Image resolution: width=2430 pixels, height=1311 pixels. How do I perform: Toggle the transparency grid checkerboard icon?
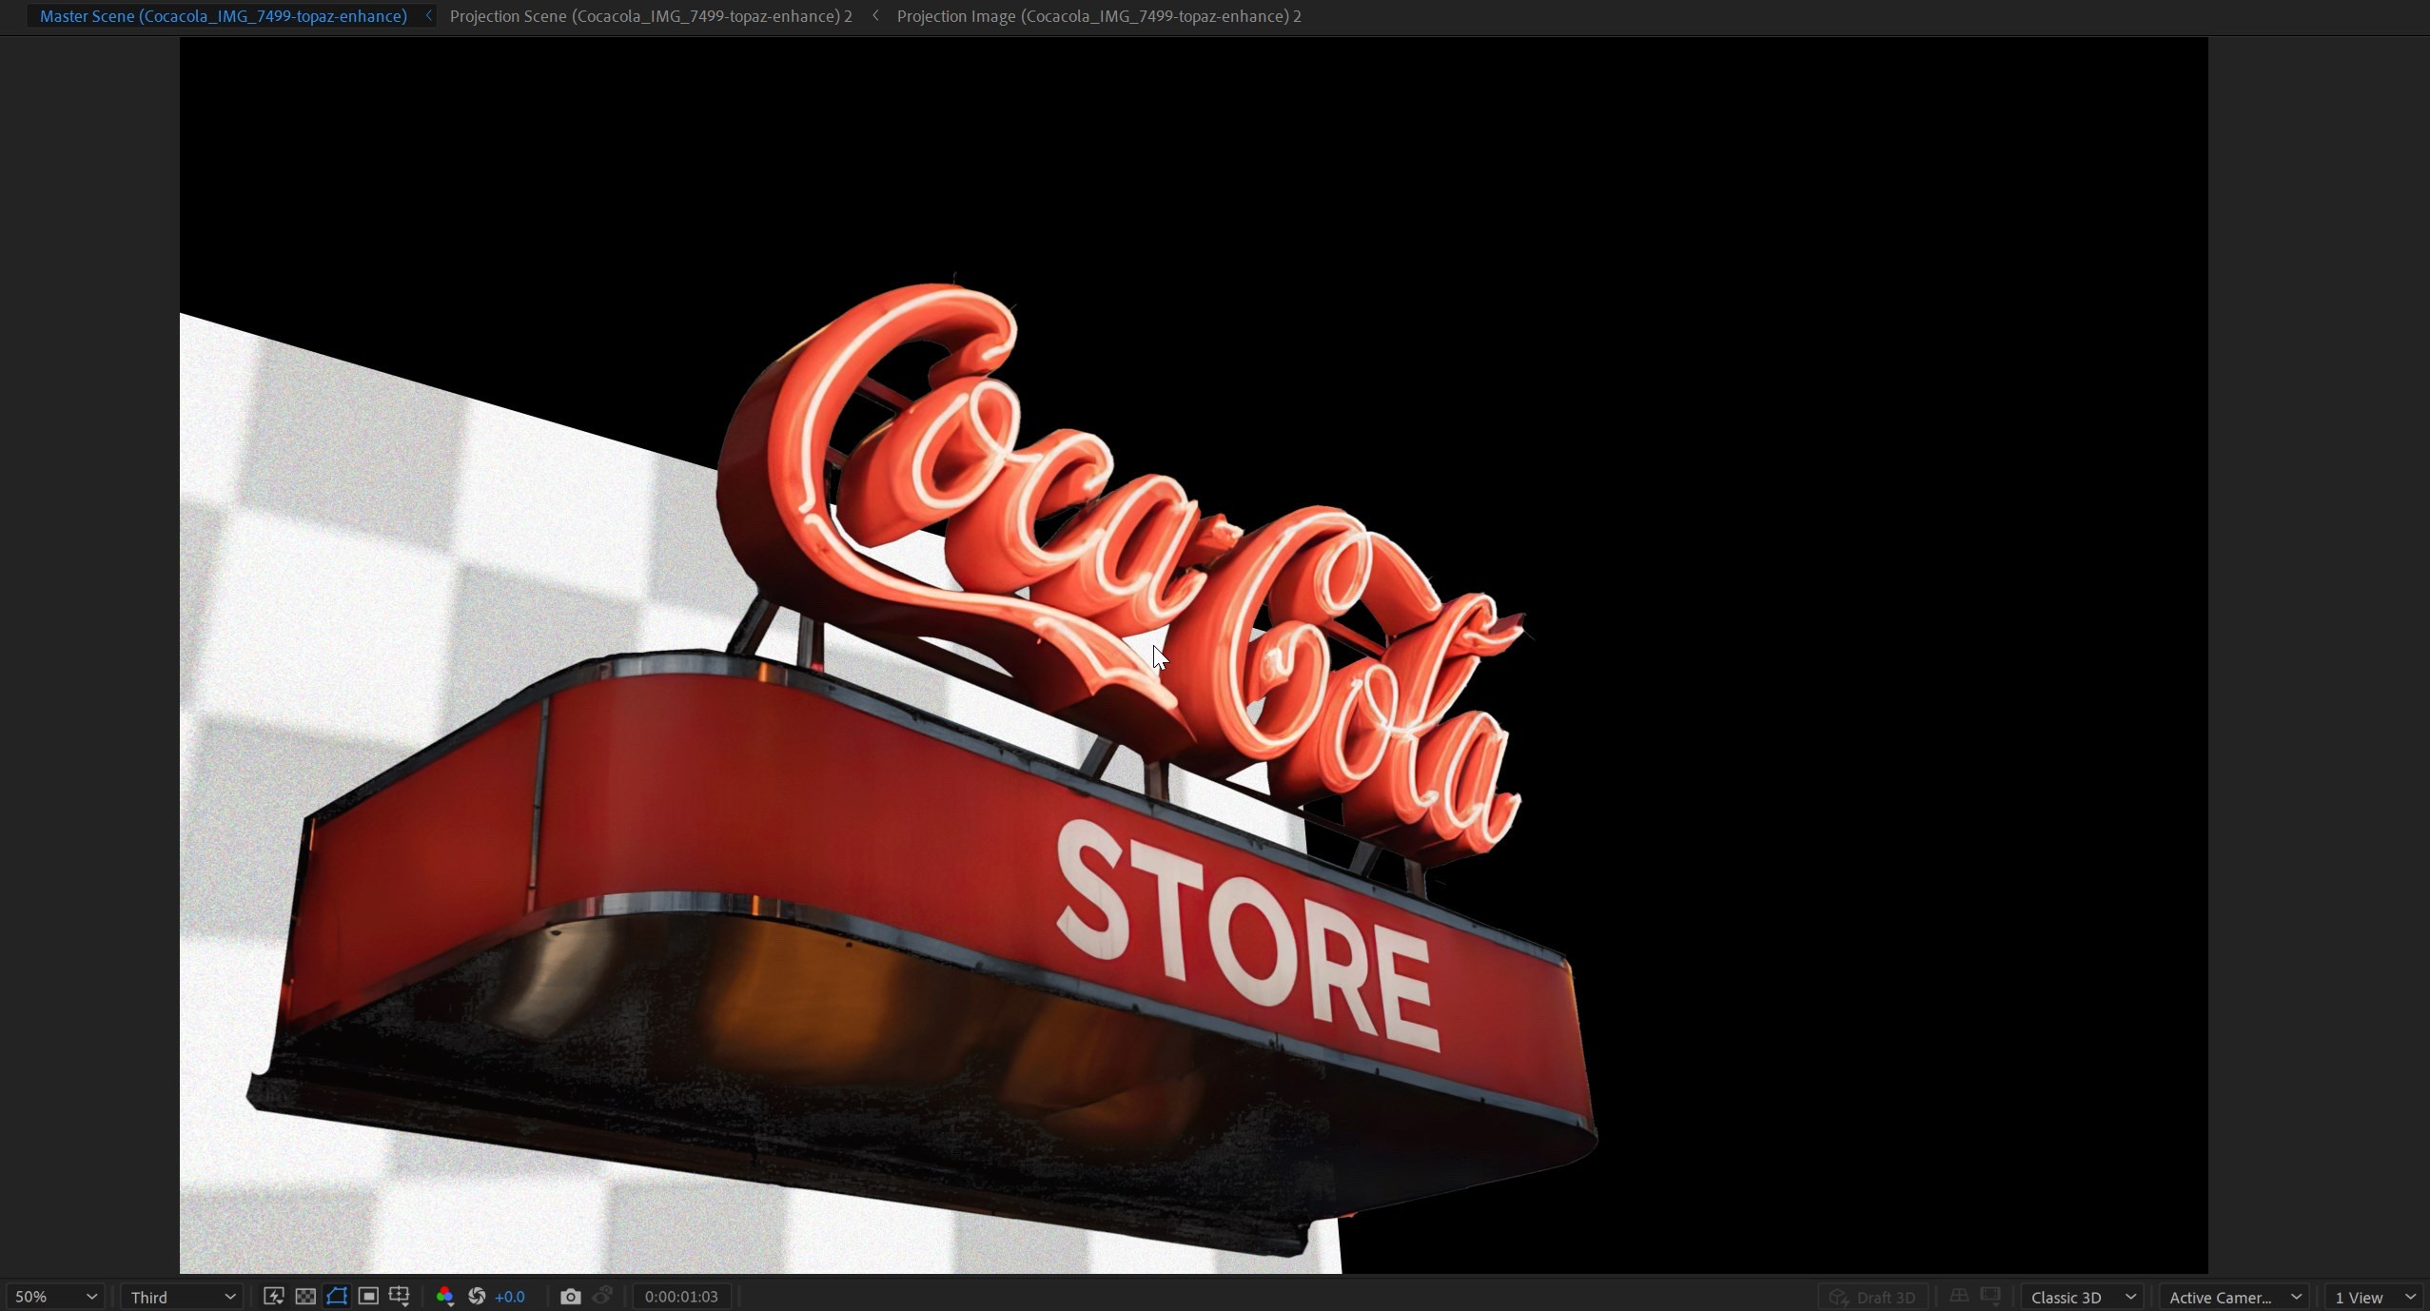305,1296
